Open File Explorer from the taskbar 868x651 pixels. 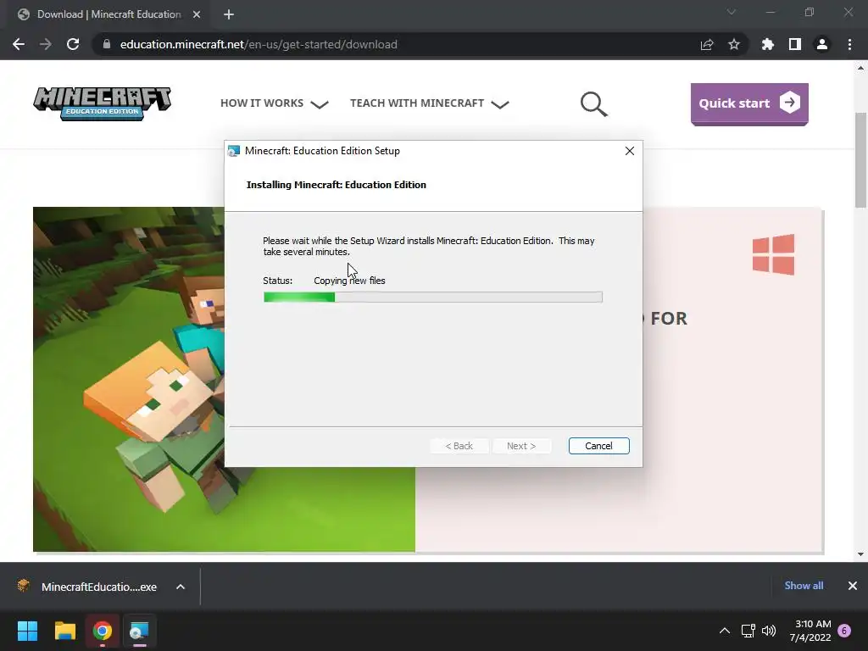[64, 631]
